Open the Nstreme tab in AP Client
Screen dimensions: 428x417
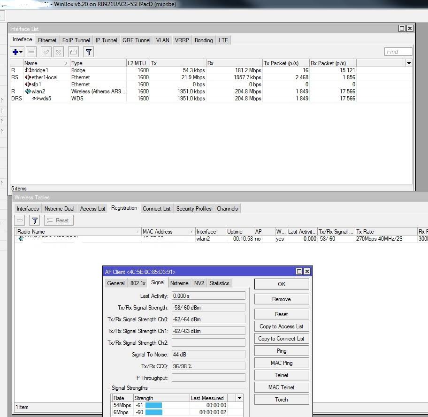point(179,283)
